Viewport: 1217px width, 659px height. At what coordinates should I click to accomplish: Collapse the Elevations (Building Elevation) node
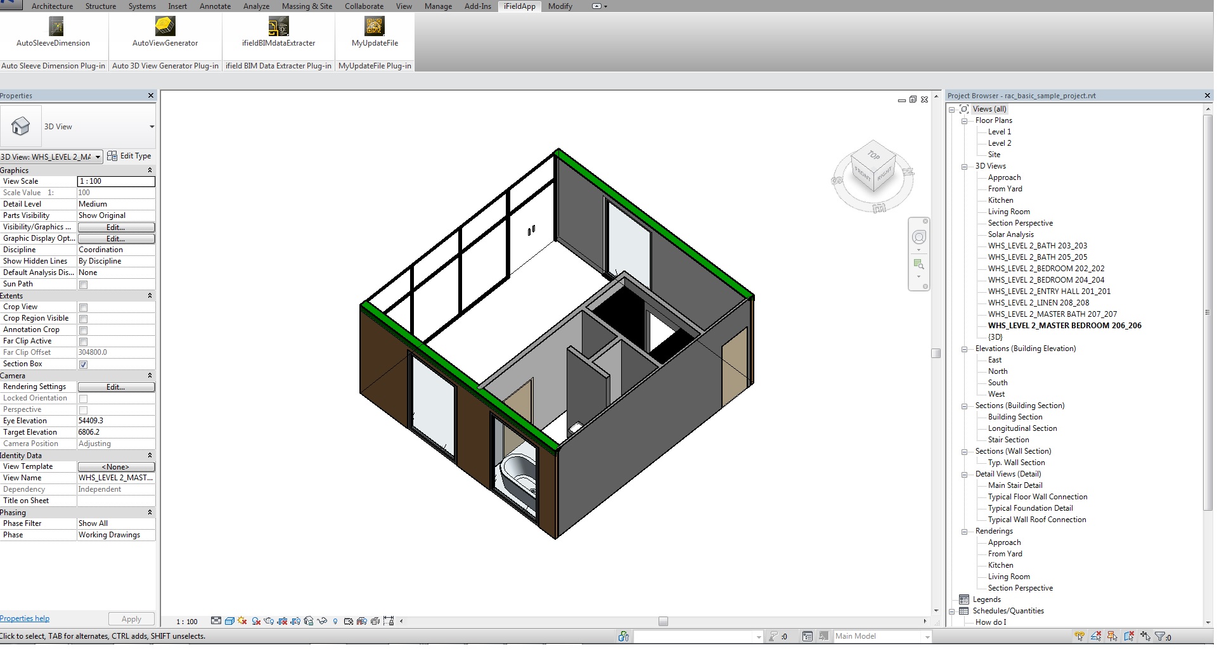(964, 349)
